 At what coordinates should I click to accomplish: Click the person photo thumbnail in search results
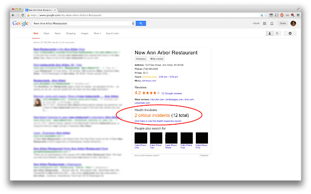tap(37, 102)
